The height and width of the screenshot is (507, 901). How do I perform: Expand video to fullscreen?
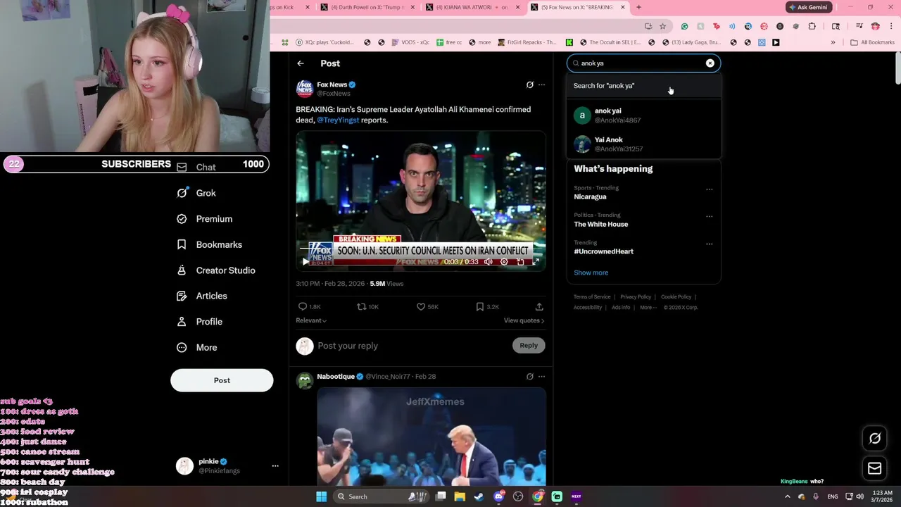point(535,261)
